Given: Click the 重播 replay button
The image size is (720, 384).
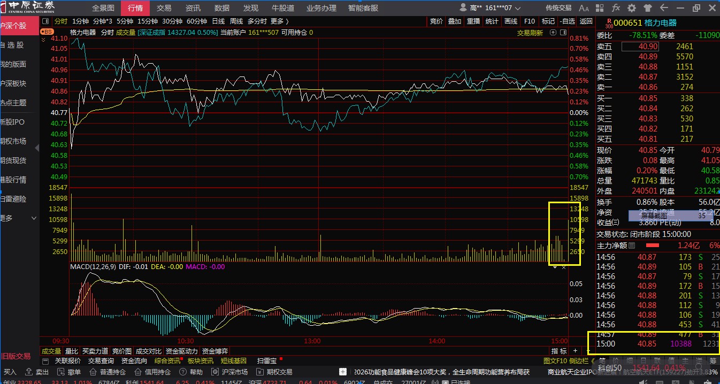Looking at the screenshot, I should pyautogui.click(x=473, y=21).
